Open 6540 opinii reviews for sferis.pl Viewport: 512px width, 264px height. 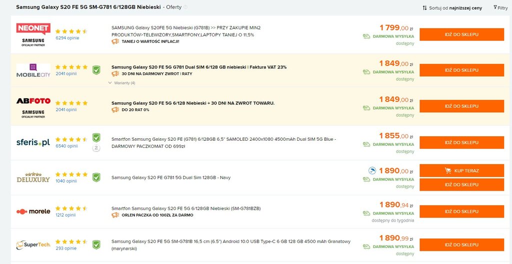tap(66, 146)
